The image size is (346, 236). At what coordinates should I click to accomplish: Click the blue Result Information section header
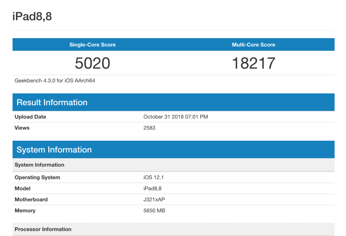click(x=52, y=102)
